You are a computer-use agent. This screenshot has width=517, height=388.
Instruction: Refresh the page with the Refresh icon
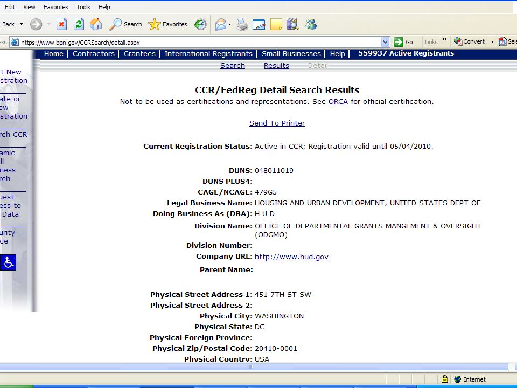pos(79,24)
